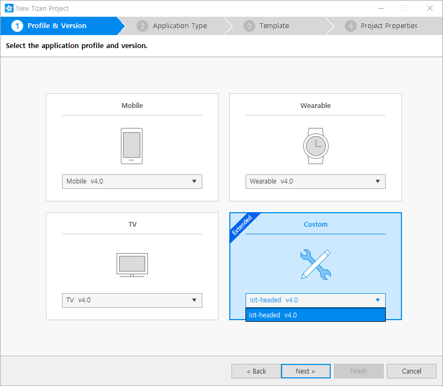Click the Mobile phone profile icon
The width and height of the screenshot is (443, 386).
point(132,146)
